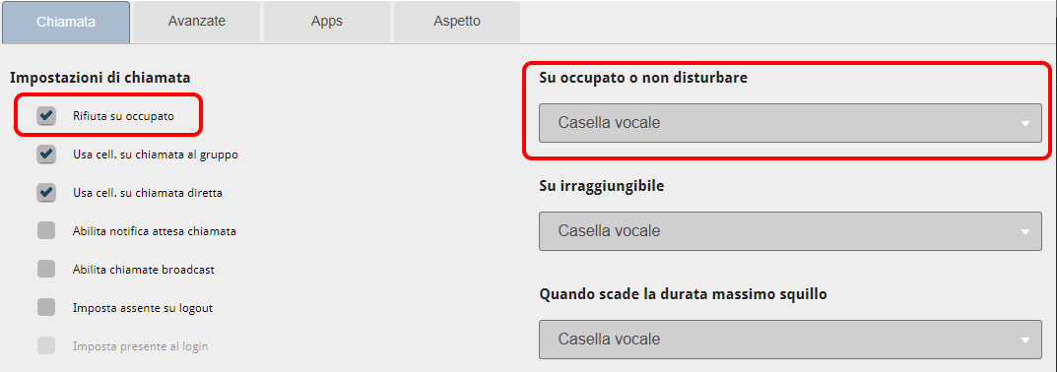
Task: Click the Abilita chiamate broadcast label text
Action: click(144, 270)
